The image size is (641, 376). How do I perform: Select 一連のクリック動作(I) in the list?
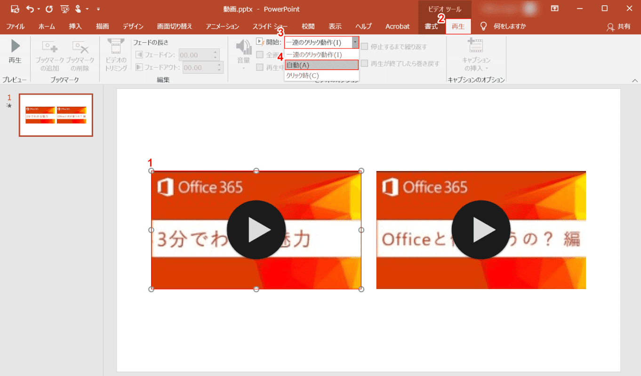tap(321, 55)
